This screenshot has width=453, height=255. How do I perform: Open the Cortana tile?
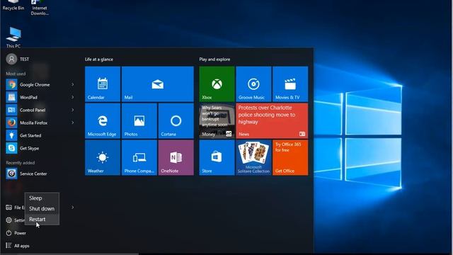coord(176,121)
